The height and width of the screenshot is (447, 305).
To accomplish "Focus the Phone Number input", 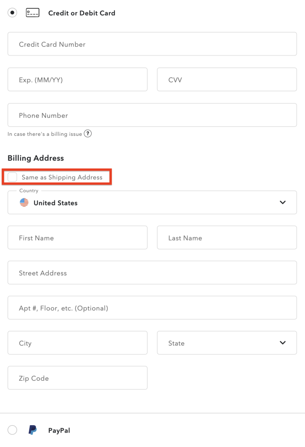I will pos(152,115).
